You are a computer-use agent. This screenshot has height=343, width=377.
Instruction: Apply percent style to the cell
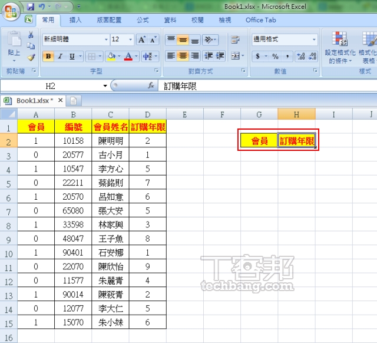click(x=275, y=57)
